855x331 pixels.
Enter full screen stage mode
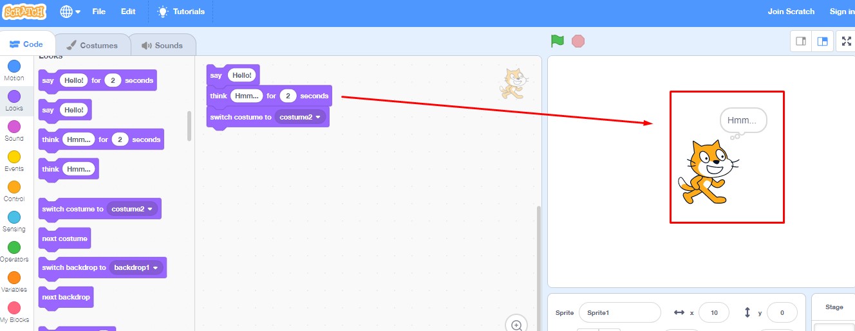[x=845, y=42]
